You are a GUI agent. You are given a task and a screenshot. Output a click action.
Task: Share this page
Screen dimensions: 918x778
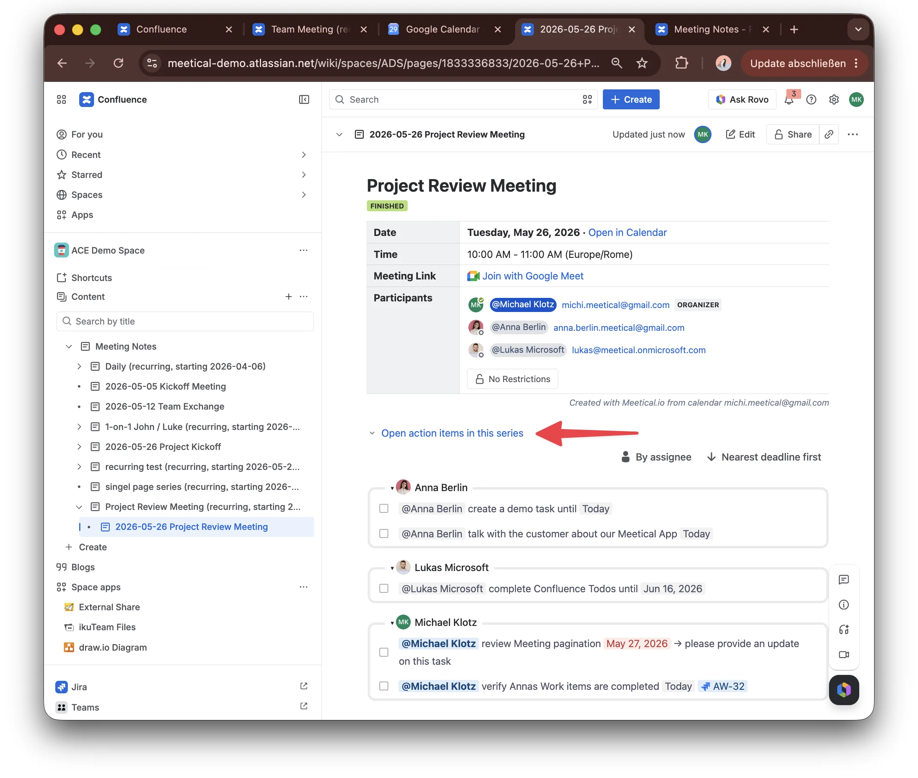(793, 134)
